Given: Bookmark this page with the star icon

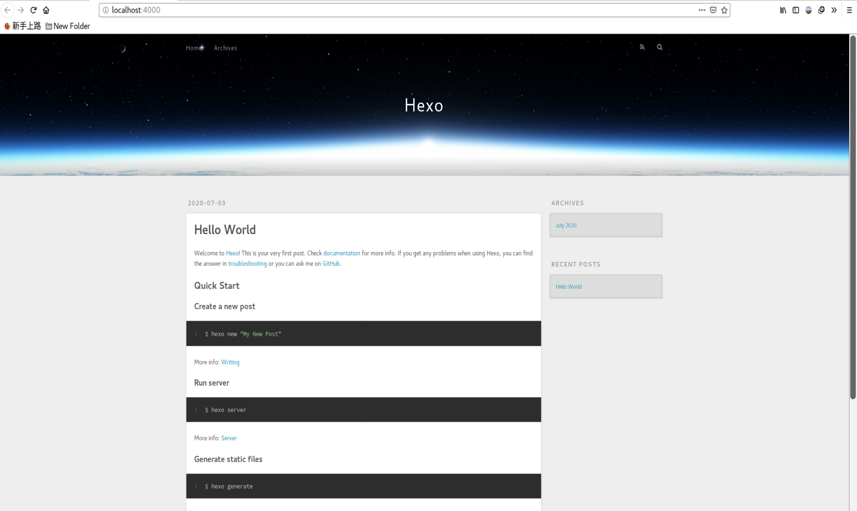Looking at the screenshot, I should click(x=724, y=10).
